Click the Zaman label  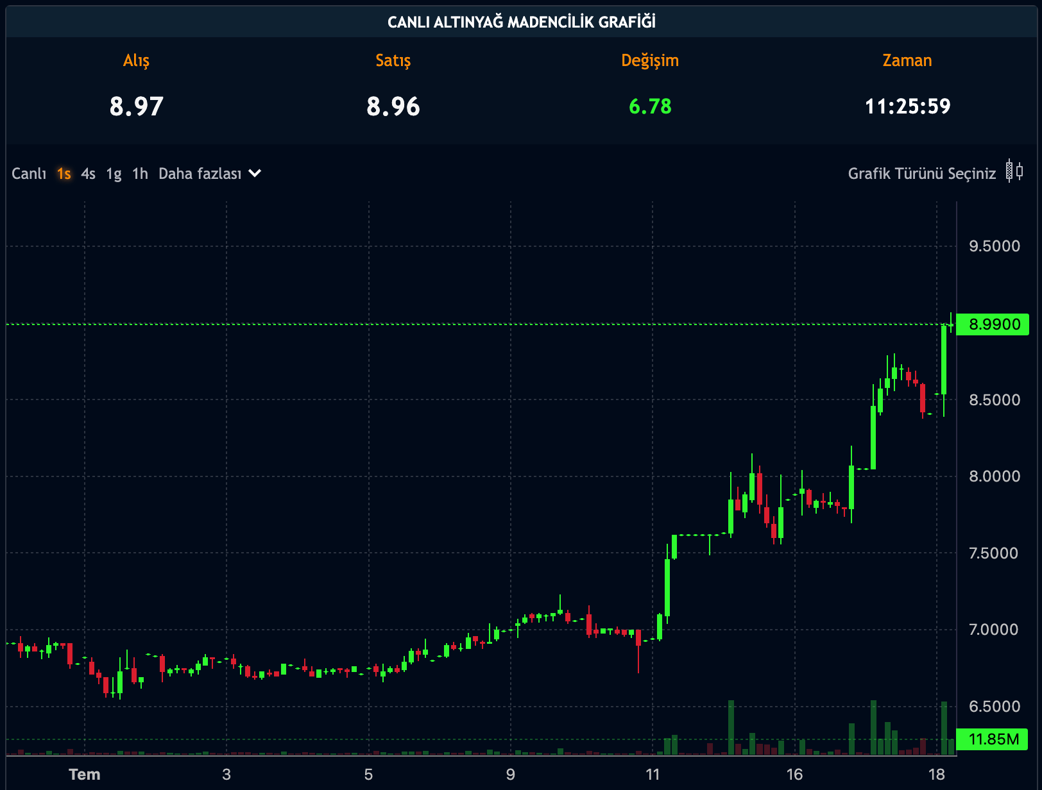coord(907,60)
